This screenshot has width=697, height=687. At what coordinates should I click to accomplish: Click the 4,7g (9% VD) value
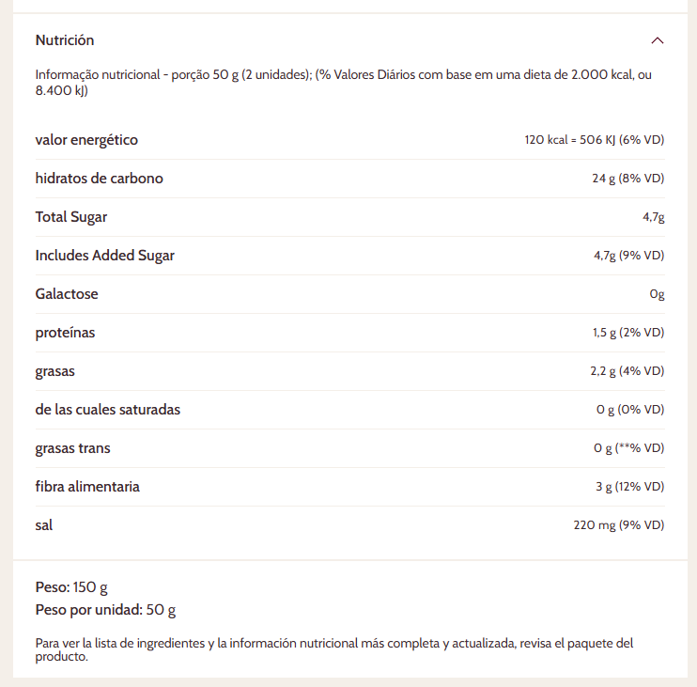pos(628,256)
